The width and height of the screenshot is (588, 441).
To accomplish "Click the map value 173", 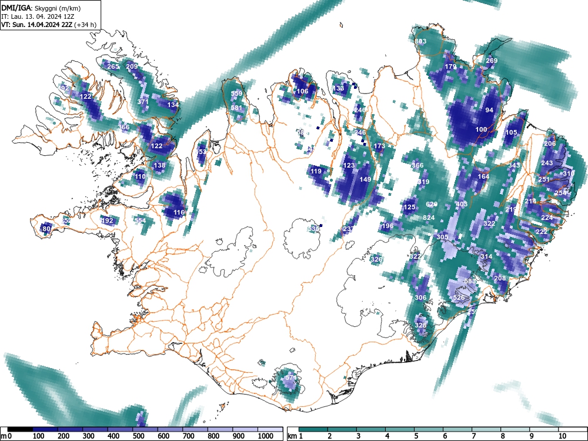I will pyautogui.click(x=379, y=146).
